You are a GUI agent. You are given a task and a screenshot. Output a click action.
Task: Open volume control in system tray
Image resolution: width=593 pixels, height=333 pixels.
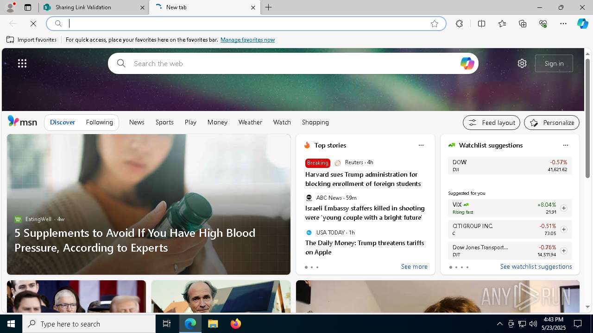533,324
